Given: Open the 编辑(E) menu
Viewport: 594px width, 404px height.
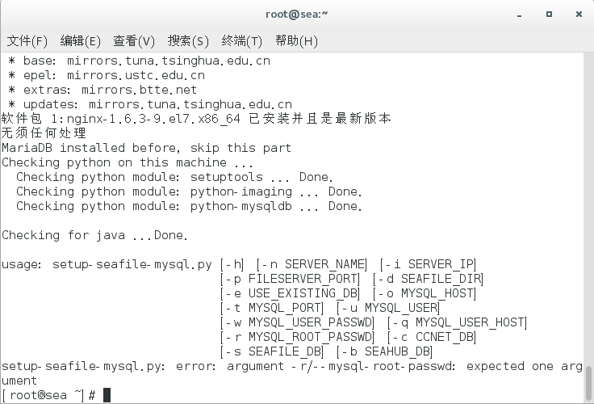Looking at the screenshot, I should point(81,40).
